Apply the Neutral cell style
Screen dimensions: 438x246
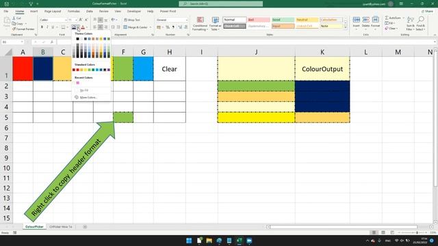tap(307, 20)
